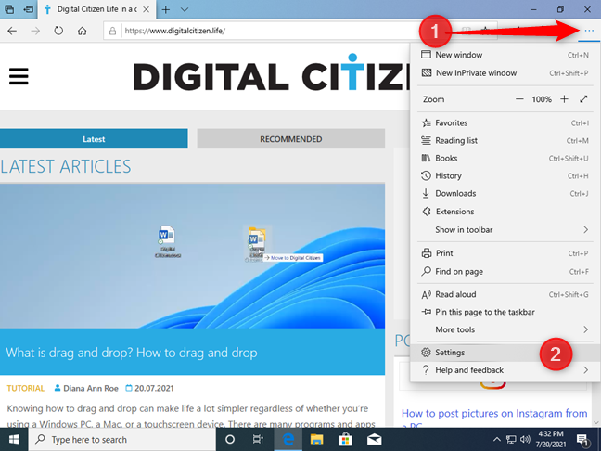Click the browser Back arrow
Viewport: 601px width, 451px height.
click(12, 31)
